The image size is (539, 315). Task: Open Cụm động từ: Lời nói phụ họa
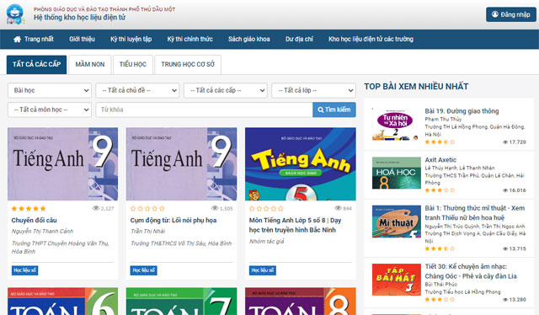(173, 220)
